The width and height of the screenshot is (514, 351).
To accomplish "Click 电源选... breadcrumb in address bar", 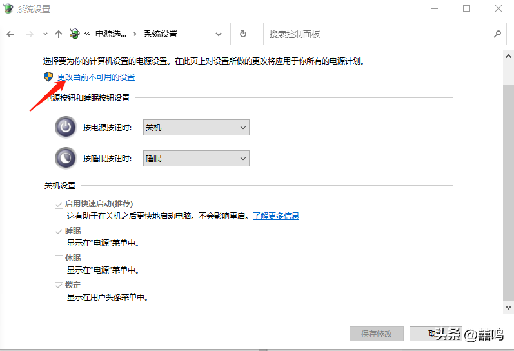I will coord(112,34).
